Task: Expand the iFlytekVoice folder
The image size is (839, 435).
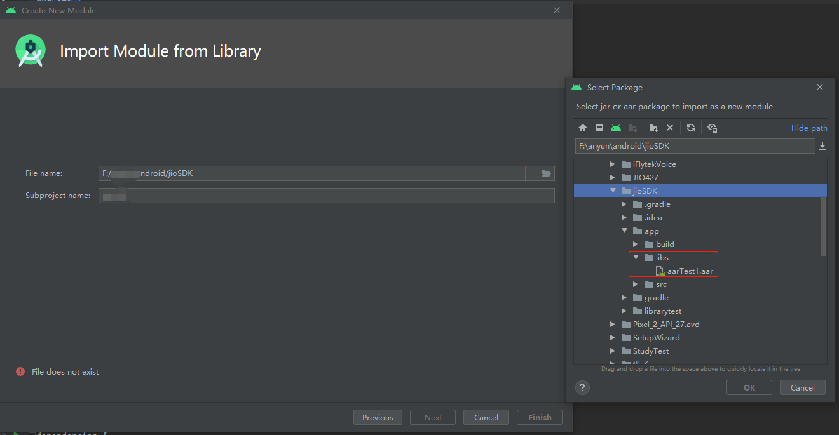Action: (613, 164)
